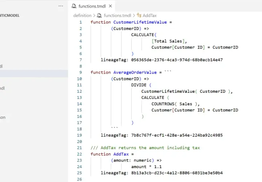
Task: Click COUNTROWS( Sales ) on line 14
Action: [174, 104]
